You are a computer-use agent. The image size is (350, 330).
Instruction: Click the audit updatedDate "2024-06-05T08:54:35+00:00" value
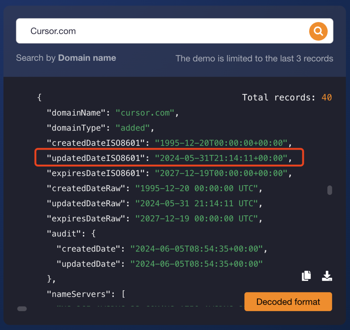click(x=196, y=264)
